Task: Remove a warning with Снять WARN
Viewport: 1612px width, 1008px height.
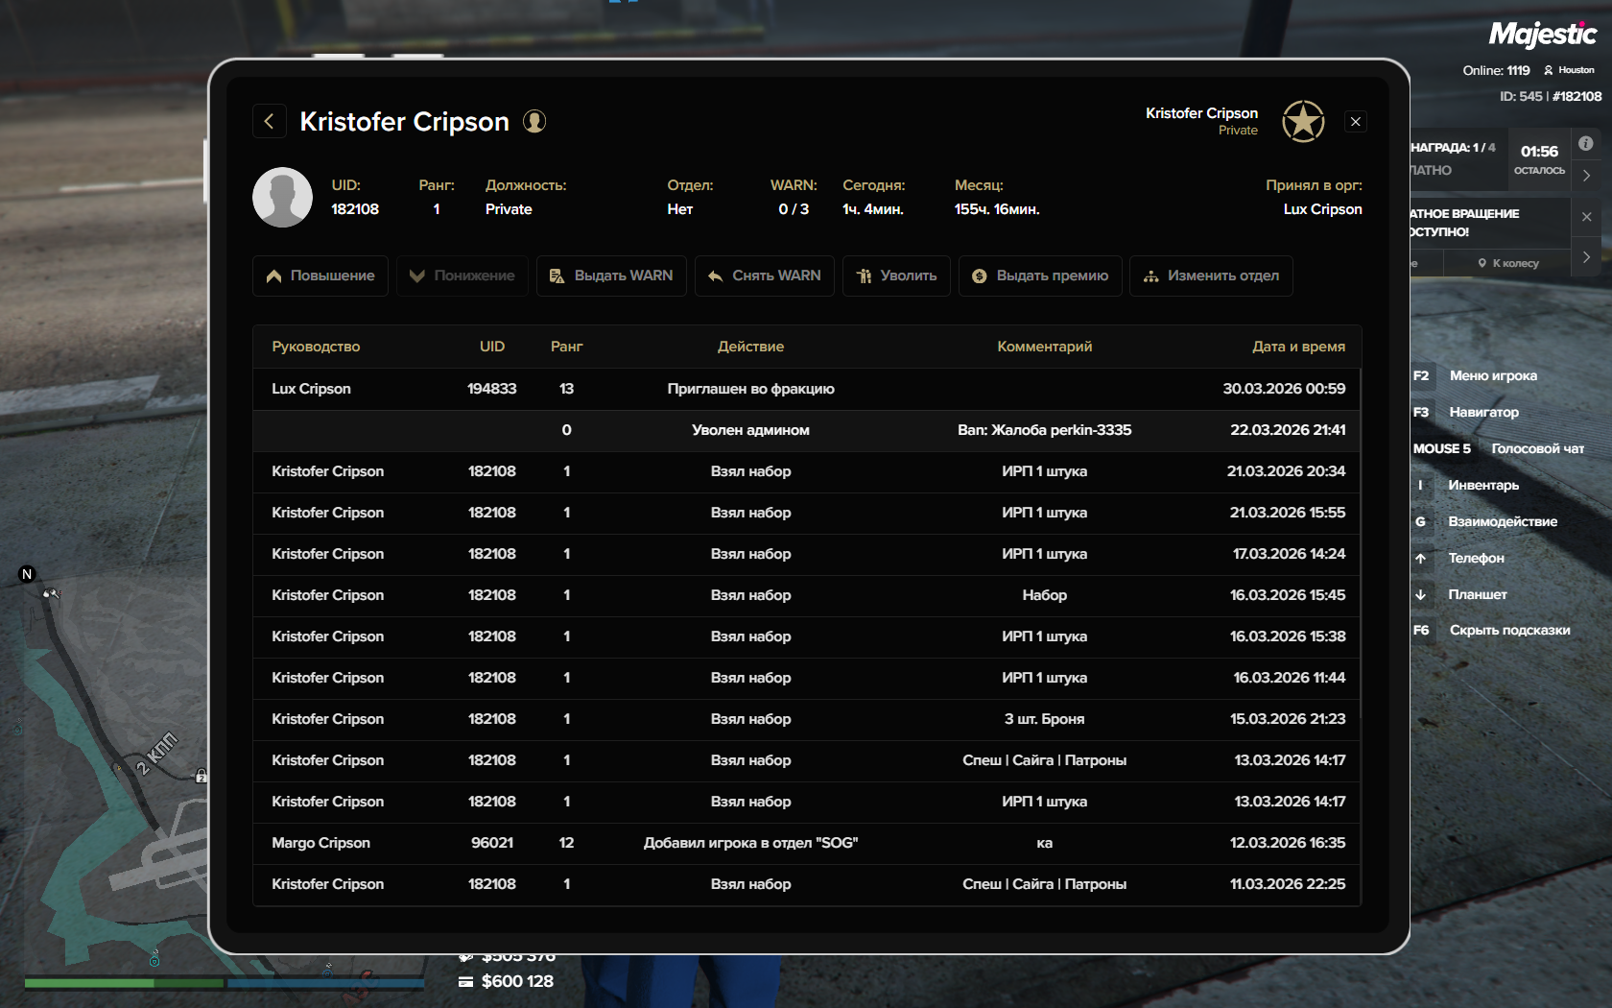Action: 765,276
